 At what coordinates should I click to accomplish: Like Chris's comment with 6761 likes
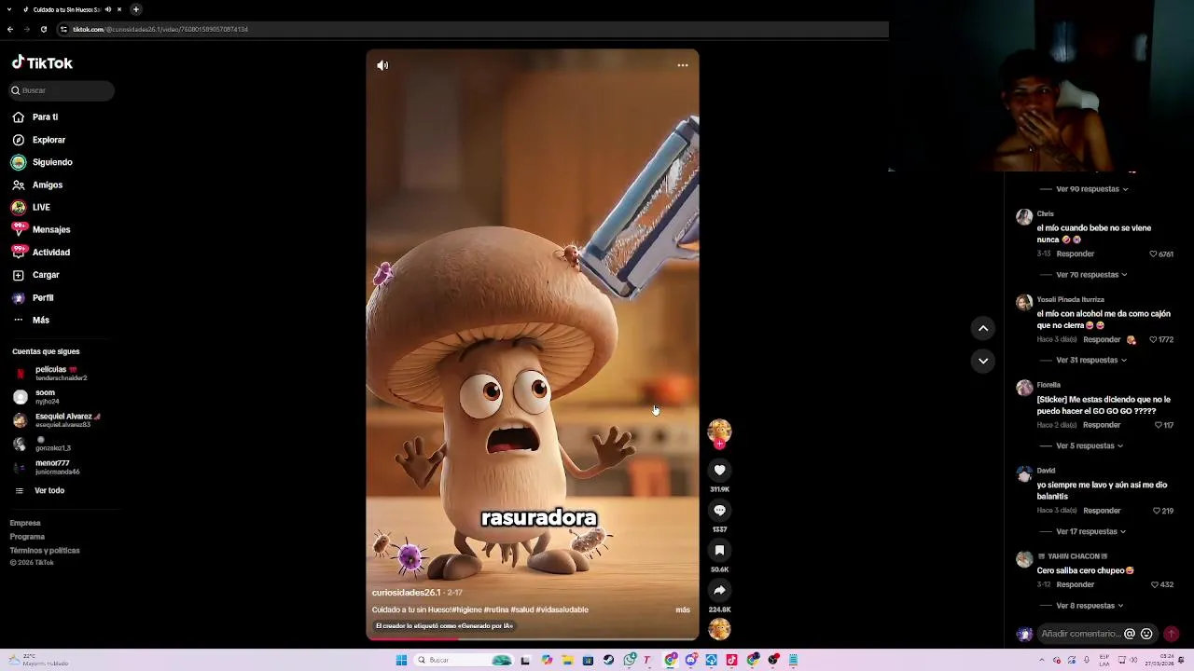1153,253
